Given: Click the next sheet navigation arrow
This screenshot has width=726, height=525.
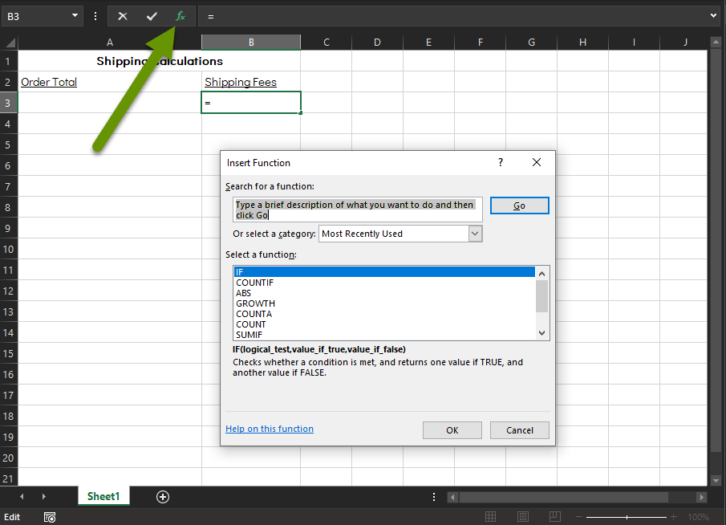Looking at the screenshot, I should tap(43, 497).
